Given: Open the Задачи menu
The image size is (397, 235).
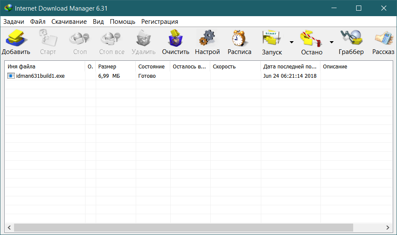Looking at the screenshot, I should tap(14, 22).
